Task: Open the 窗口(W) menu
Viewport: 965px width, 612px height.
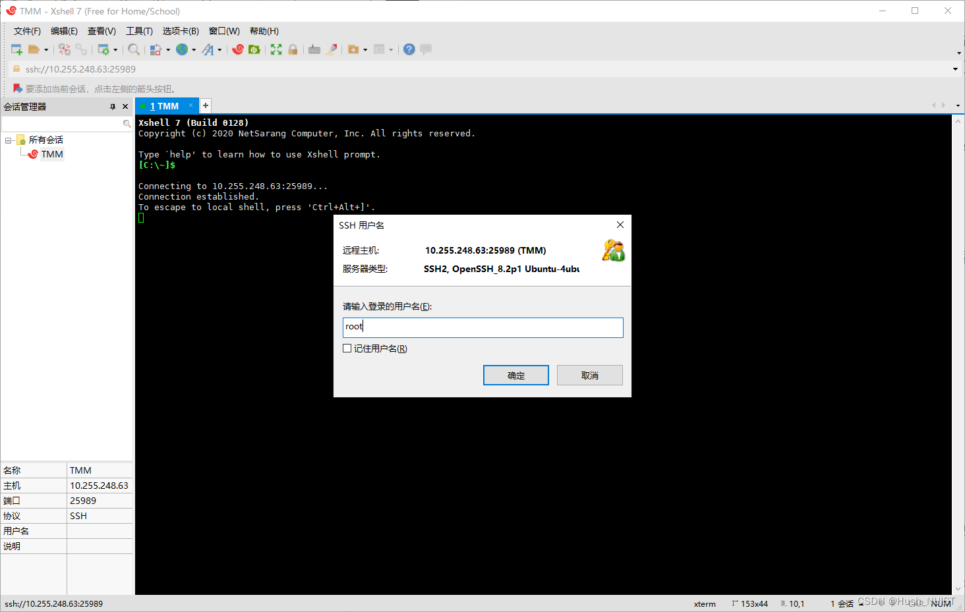Action: (x=224, y=31)
